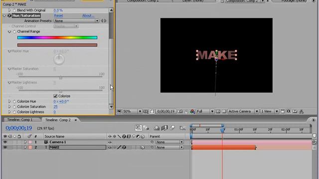
Task: Click the Master Hue dial
Action: (59, 60)
